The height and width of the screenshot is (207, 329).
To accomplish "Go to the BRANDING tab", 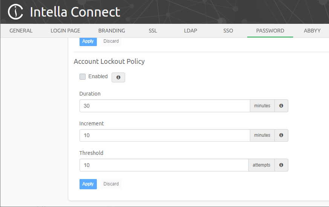I will 112,31.
